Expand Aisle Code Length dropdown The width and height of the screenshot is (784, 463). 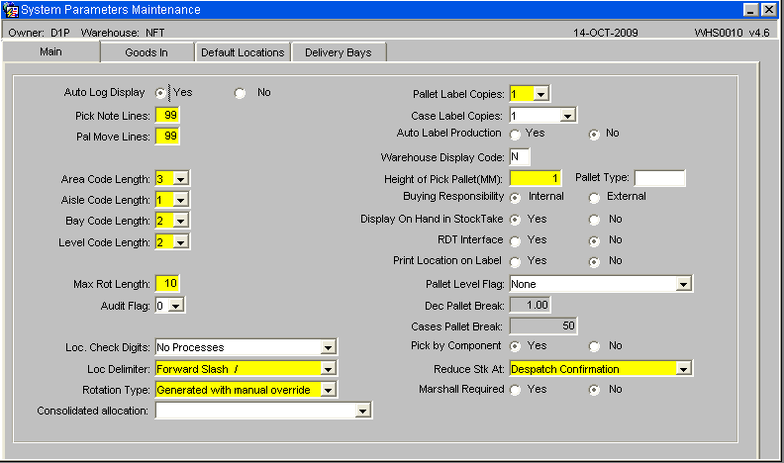point(180,200)
